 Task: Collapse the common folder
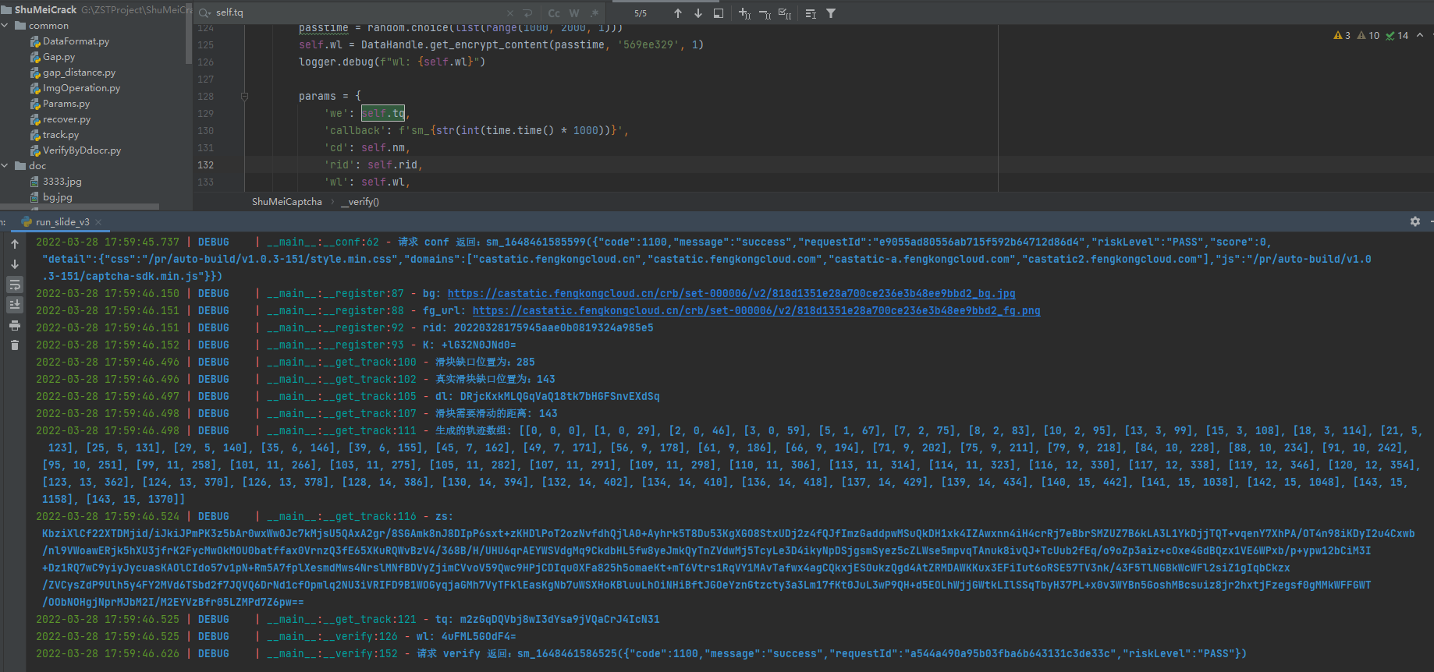click(5, 26)
